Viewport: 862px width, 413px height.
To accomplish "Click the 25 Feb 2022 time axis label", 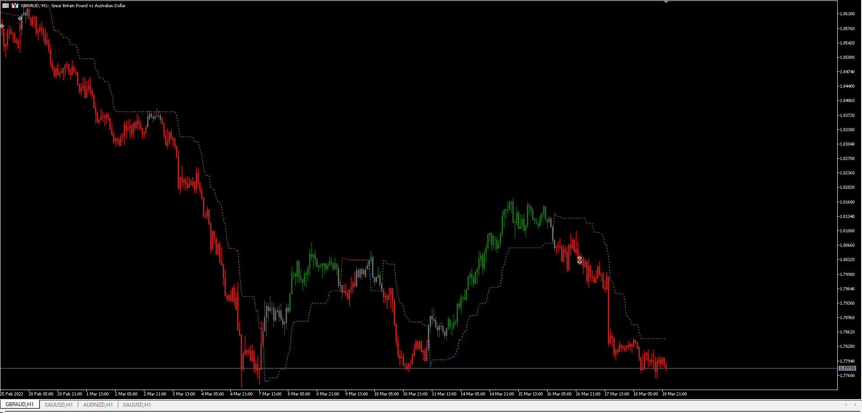I will click(x=12, y=394).
